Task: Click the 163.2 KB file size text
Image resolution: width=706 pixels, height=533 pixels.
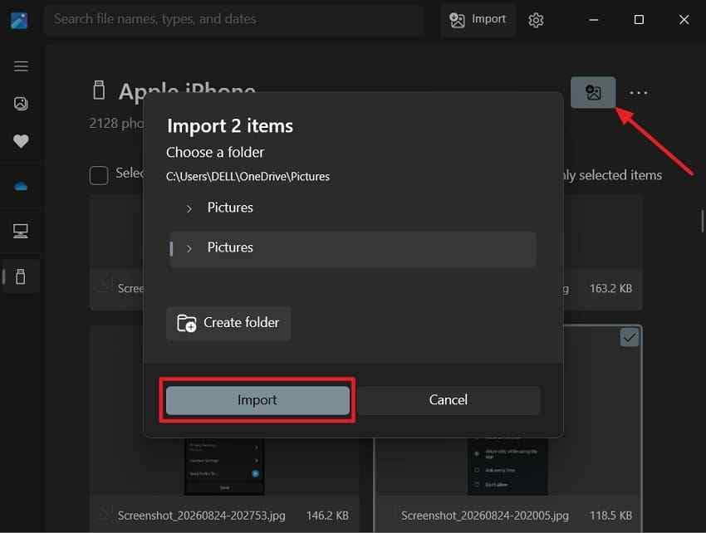Action: coord(610,288)
